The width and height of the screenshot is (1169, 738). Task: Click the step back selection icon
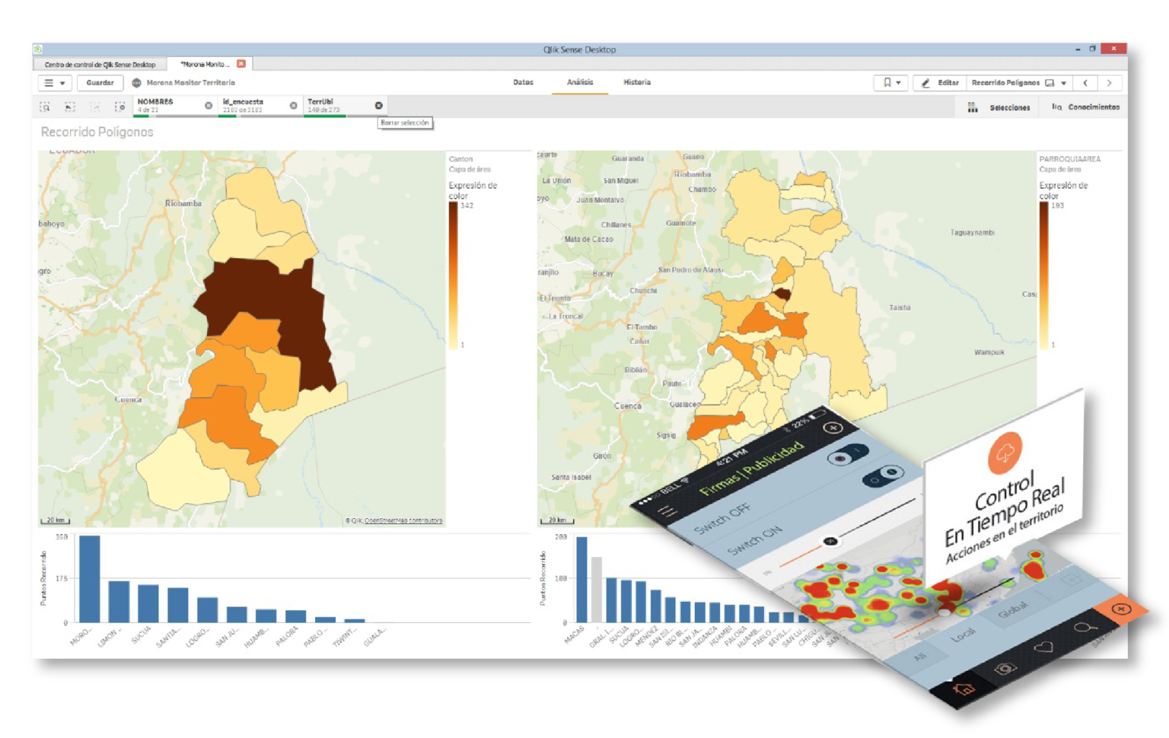[x=69, y=107]
